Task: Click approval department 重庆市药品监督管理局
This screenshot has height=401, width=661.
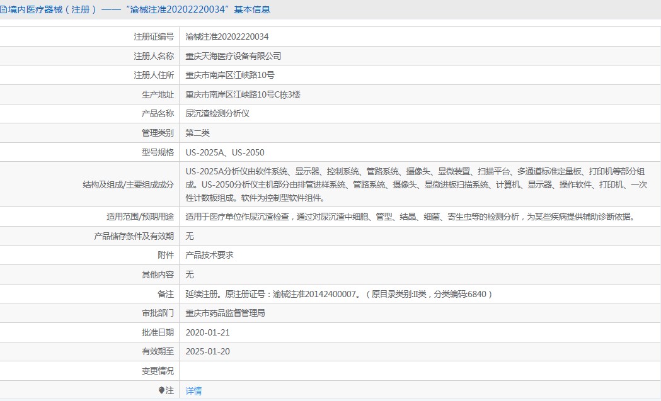Action: coord(225,313)
